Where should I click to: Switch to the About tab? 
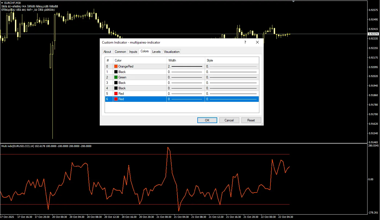tap(107, 52)
